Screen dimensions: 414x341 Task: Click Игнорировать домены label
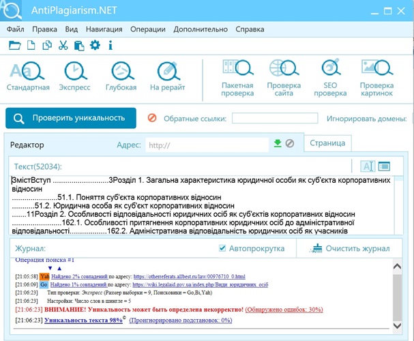point(367,119)
